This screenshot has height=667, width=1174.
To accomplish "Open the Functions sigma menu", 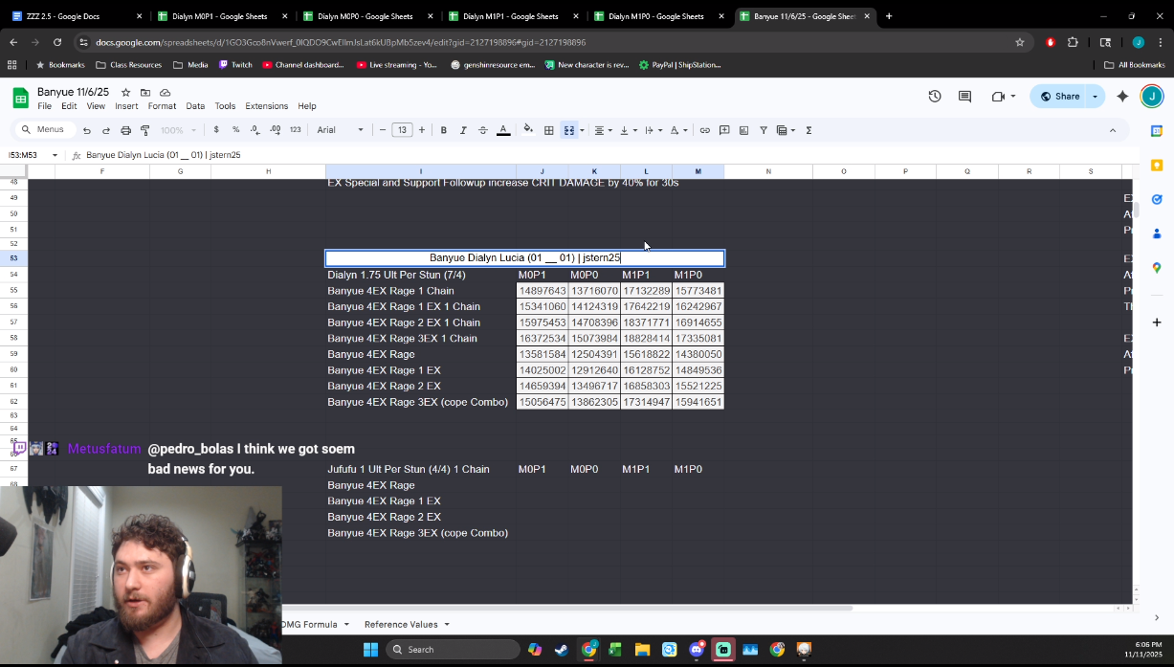I will [809, 130].
